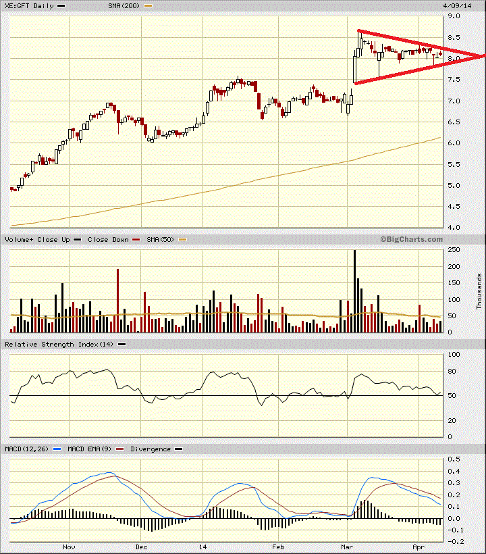Click the Thousands volume unit label
486x554 pixels.
(479, 291)
